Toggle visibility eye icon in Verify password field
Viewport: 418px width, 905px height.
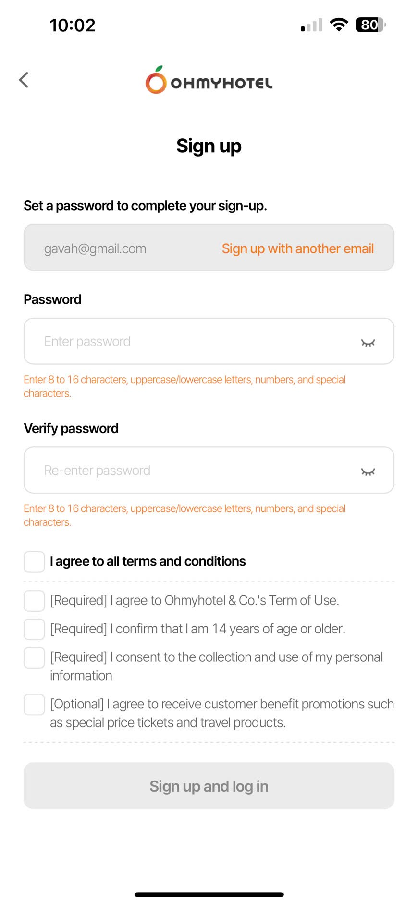coord(368,471)
